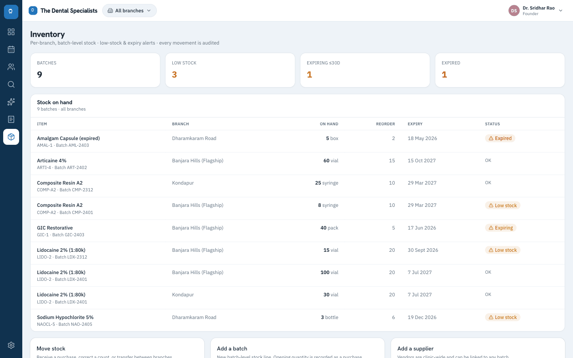
Task: Expand the Dr. Sridhar Rao account chevron
Action: coord(561,11)
